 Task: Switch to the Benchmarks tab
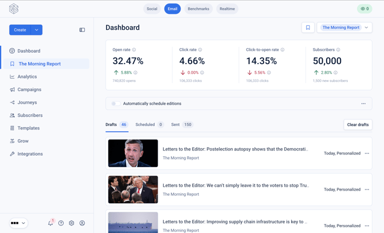198,9
